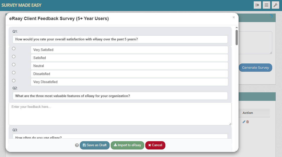This screenshot has width=282, height=157.
Task: Click the pencil edit icon under Action
Action: point(244,122)
